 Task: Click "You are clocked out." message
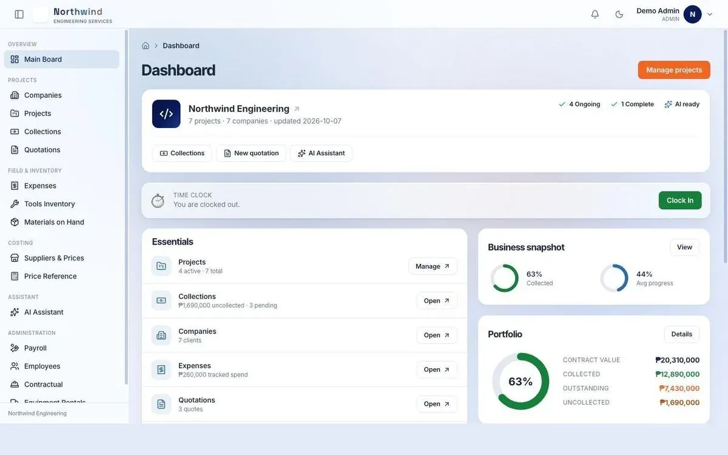click(x=207, y=204)
